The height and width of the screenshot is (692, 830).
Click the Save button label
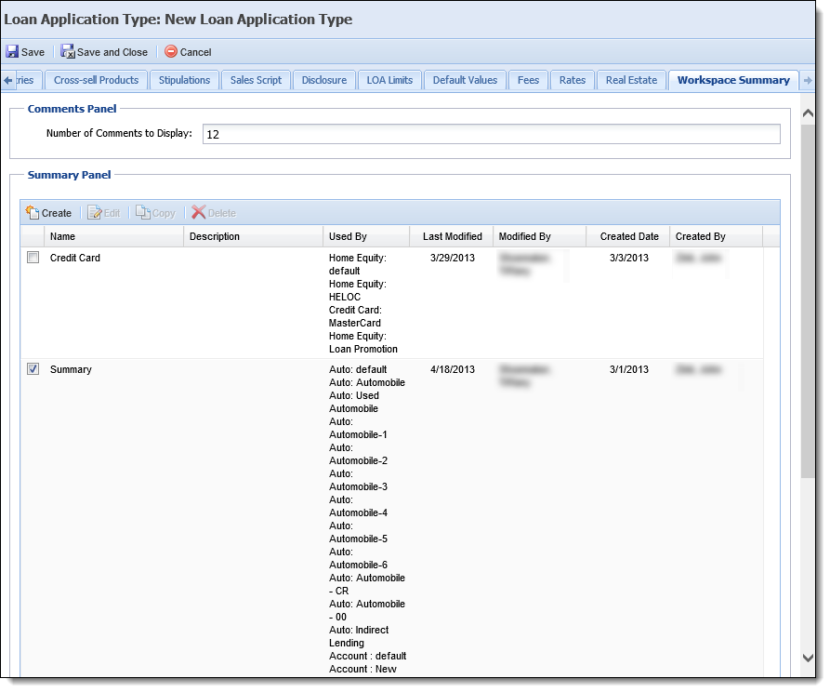pos(33,52)
